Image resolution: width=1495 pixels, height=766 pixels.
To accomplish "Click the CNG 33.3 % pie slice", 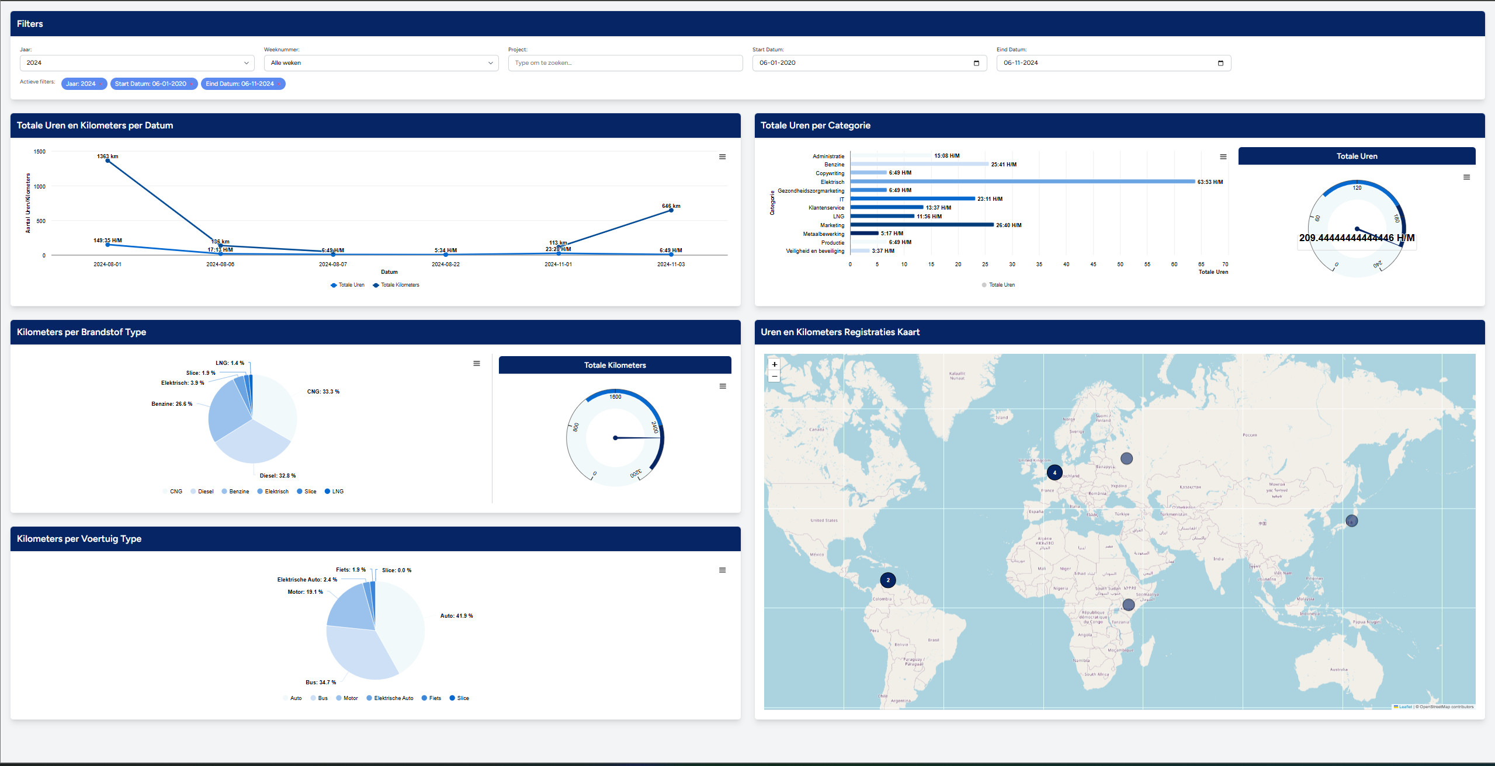I will coord(275,406).
